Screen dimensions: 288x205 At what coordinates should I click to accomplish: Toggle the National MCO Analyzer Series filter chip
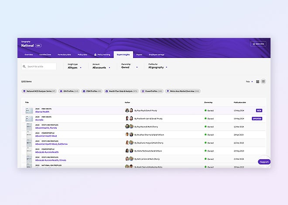click(39, 91)
